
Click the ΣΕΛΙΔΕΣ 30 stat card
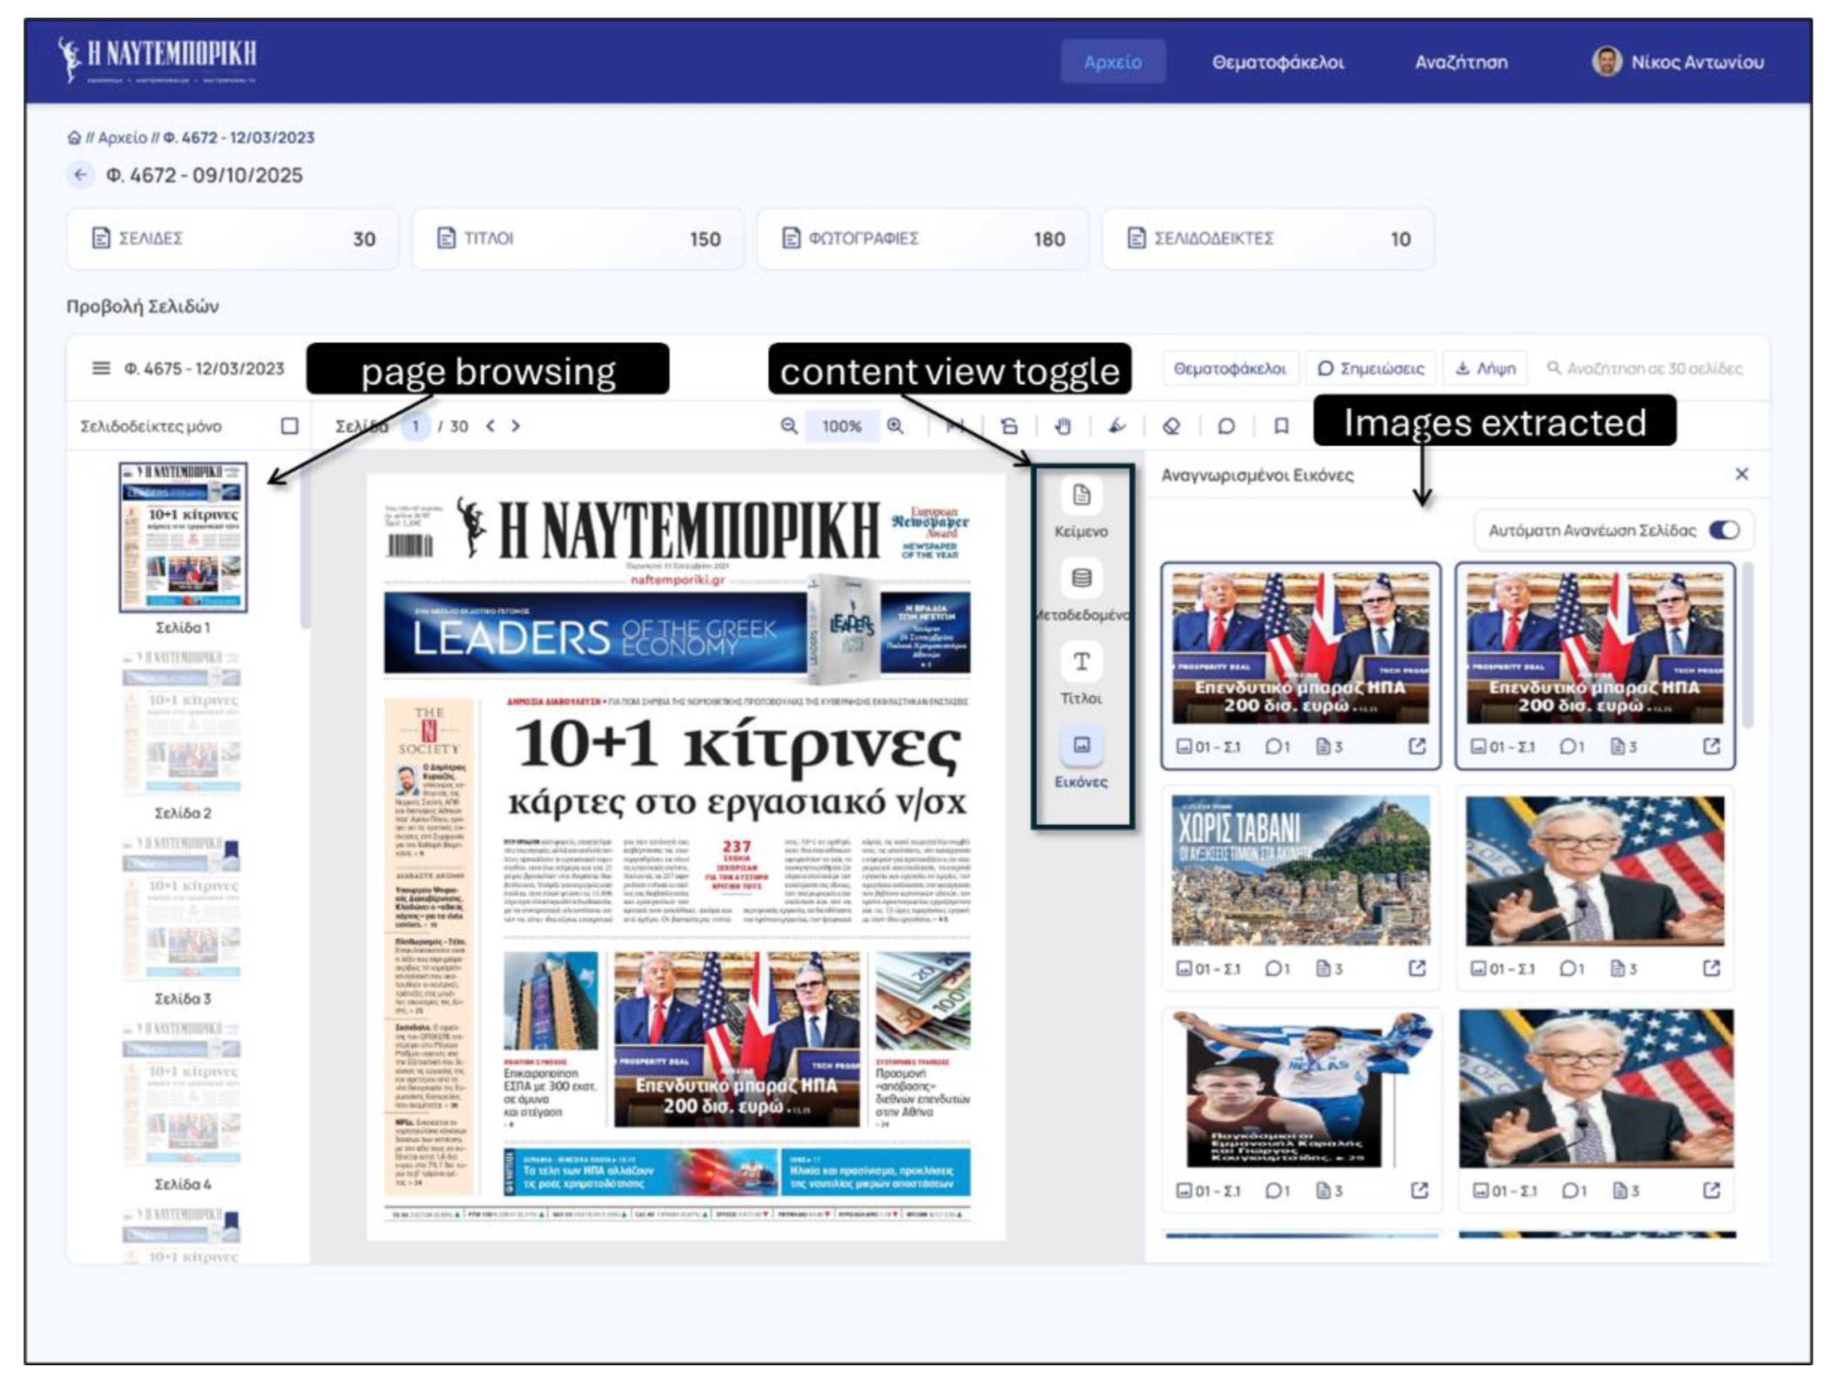232,238
